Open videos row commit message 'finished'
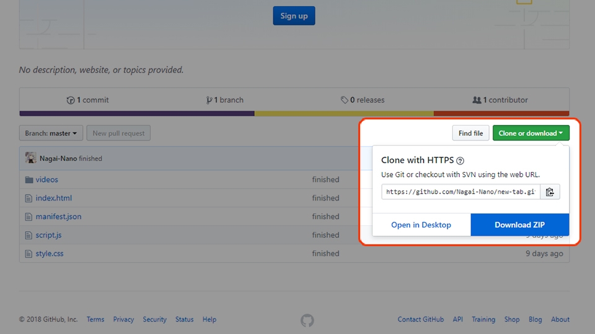The image size is (595, 334). (x=325, y=179)
